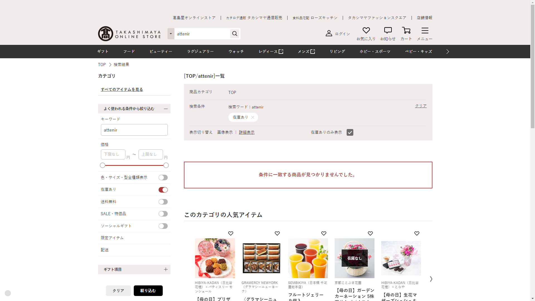Screen dimensions: 535x301
Task: Open the hamburger menu icon
Action: coord(425,30)
